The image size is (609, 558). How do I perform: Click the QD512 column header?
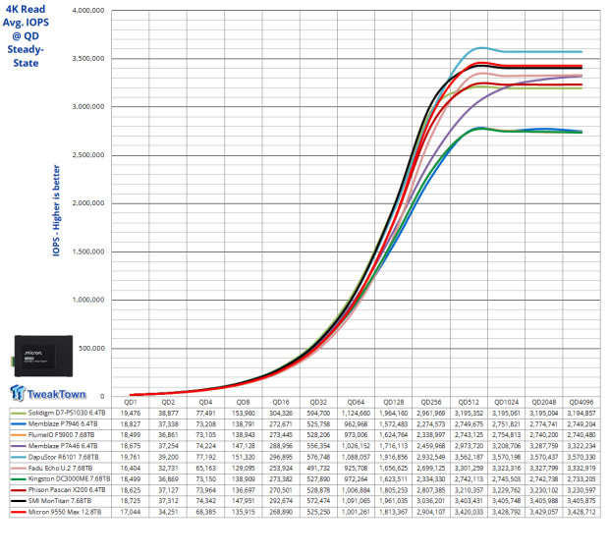471,402
